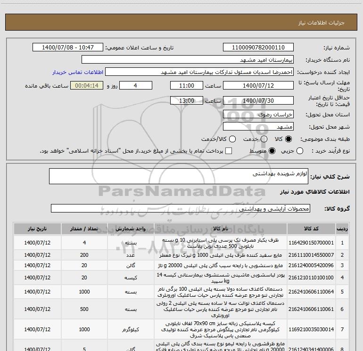Viewport: 363px width, 351px height.
Task: Click the goods group field محصولات آرایشی و بهداشتی
Action: [x=181, y=208]
